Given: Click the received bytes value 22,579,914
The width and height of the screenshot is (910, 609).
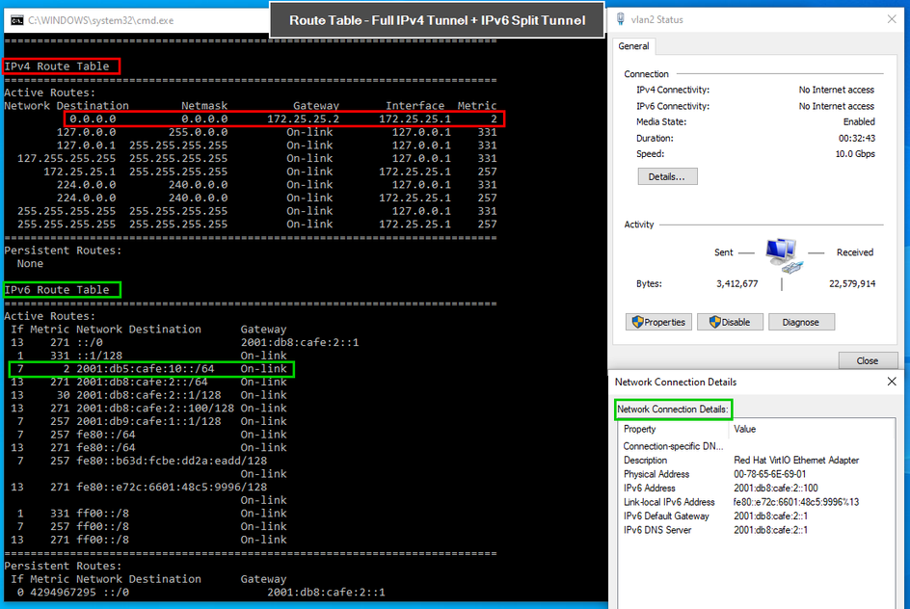Looking at the screenshot, I should pyautogui.click(x=852, y=283).
